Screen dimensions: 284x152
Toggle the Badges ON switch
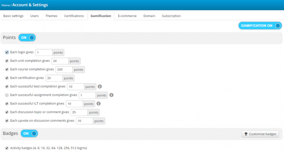click(x=29, y=133)
